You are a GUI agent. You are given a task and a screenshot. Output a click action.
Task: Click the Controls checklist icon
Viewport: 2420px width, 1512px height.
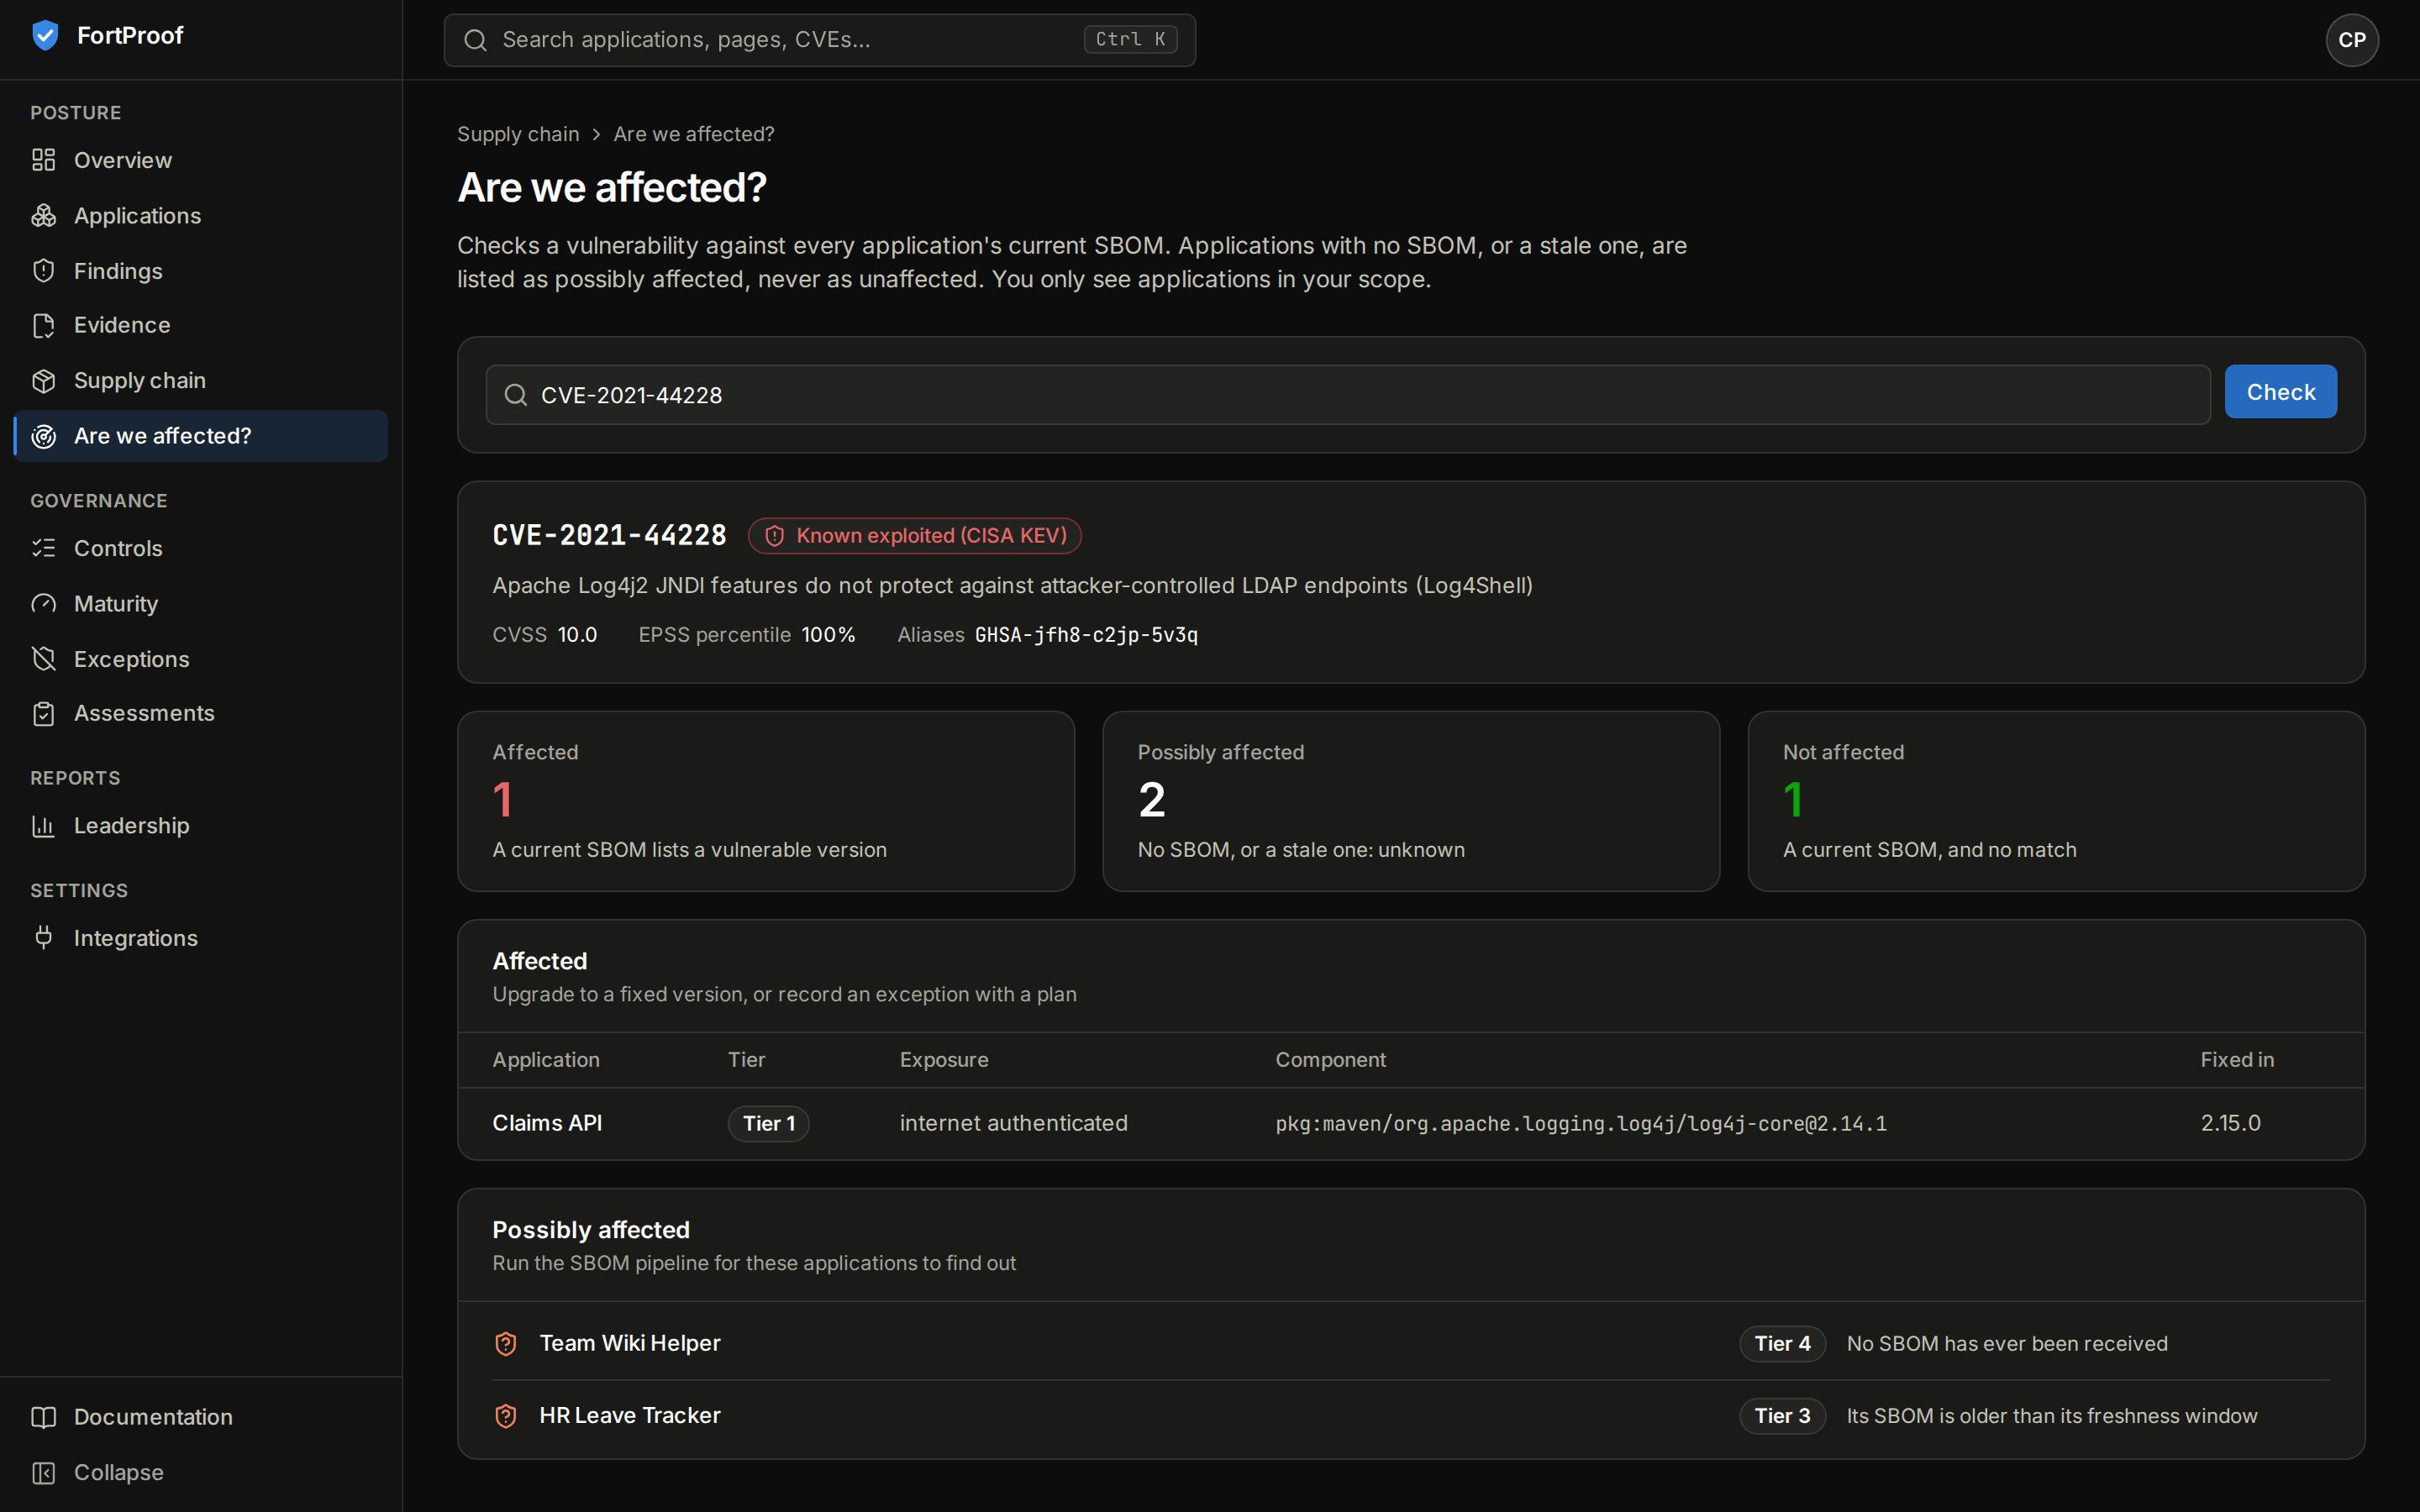43,548
